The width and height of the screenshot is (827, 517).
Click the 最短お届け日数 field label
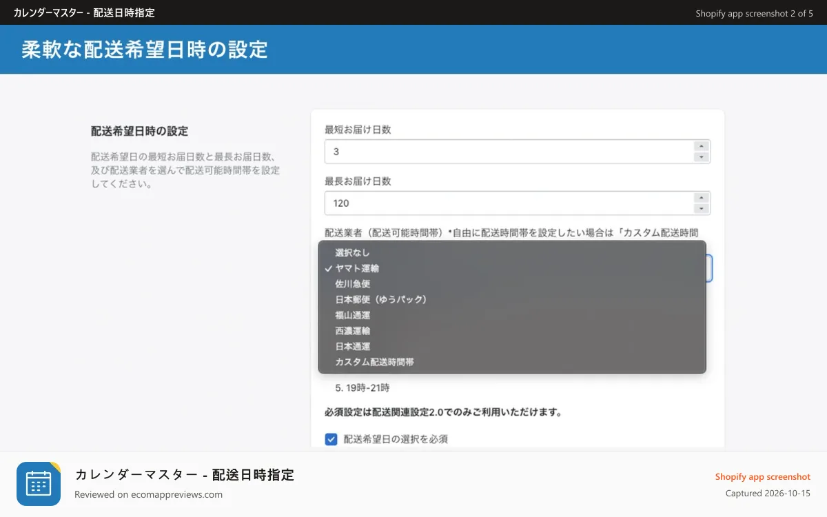pos(358,130)
